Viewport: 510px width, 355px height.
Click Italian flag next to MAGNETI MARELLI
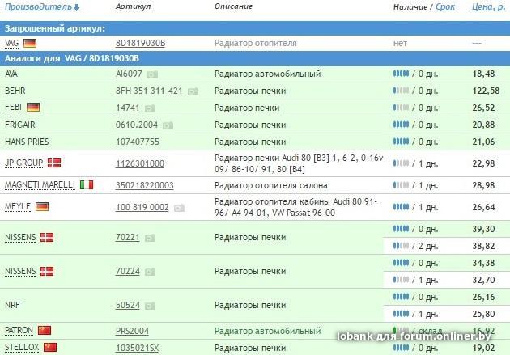coord(87,185)
